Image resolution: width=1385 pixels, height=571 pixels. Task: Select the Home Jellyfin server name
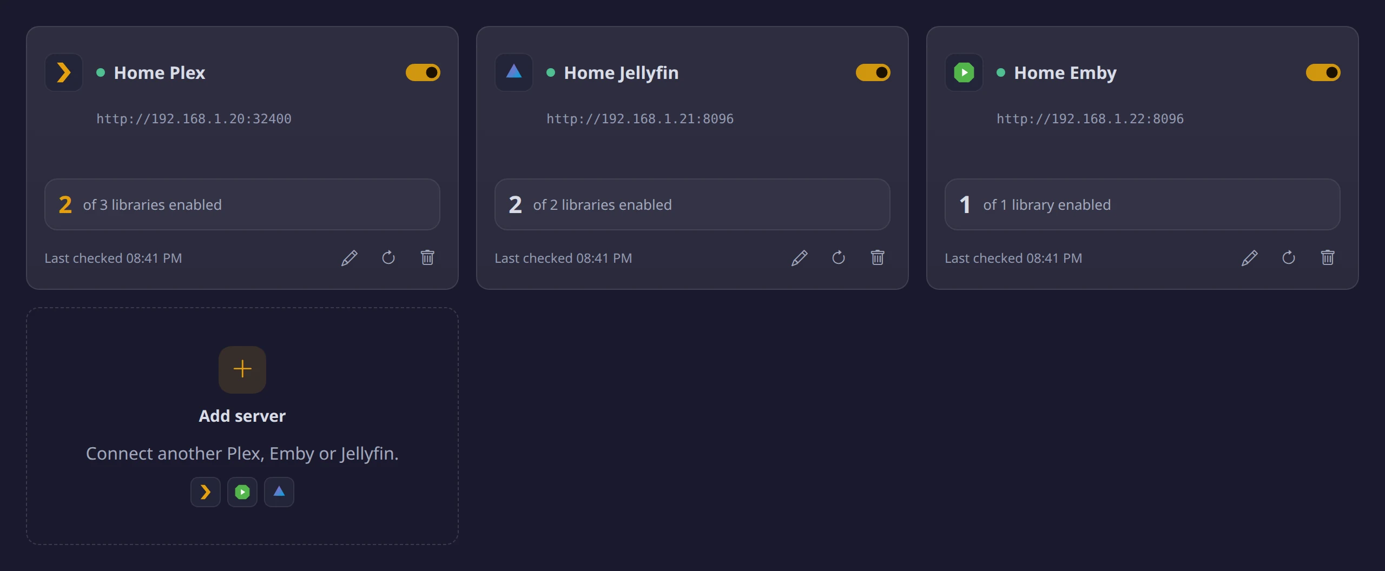[621, 73]
